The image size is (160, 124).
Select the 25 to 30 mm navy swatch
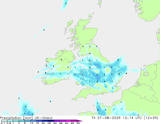coord(51,121)
